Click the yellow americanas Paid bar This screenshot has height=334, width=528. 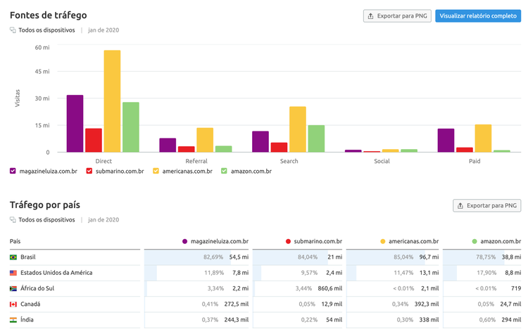pos(483,139)
